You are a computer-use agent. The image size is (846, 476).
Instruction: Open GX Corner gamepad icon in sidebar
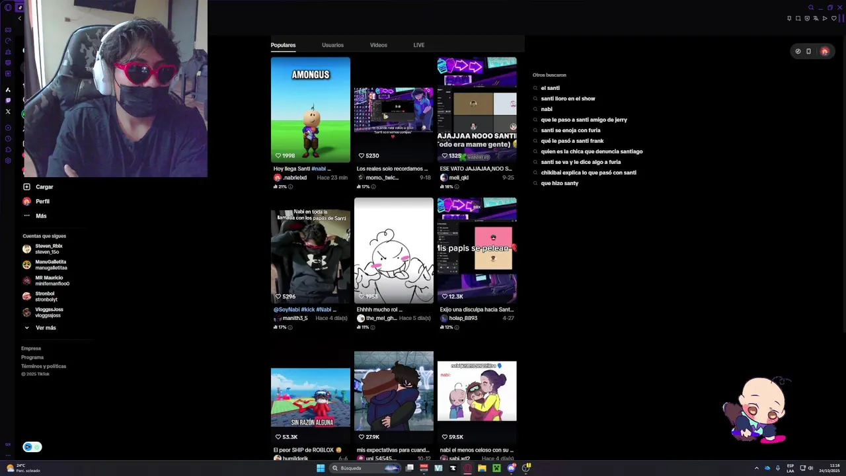[x=8, y=30]
